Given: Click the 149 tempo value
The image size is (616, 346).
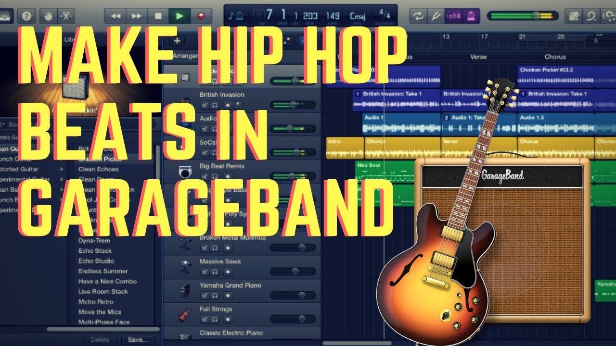Looking at the screenshot, I should (x=333, y=16).
